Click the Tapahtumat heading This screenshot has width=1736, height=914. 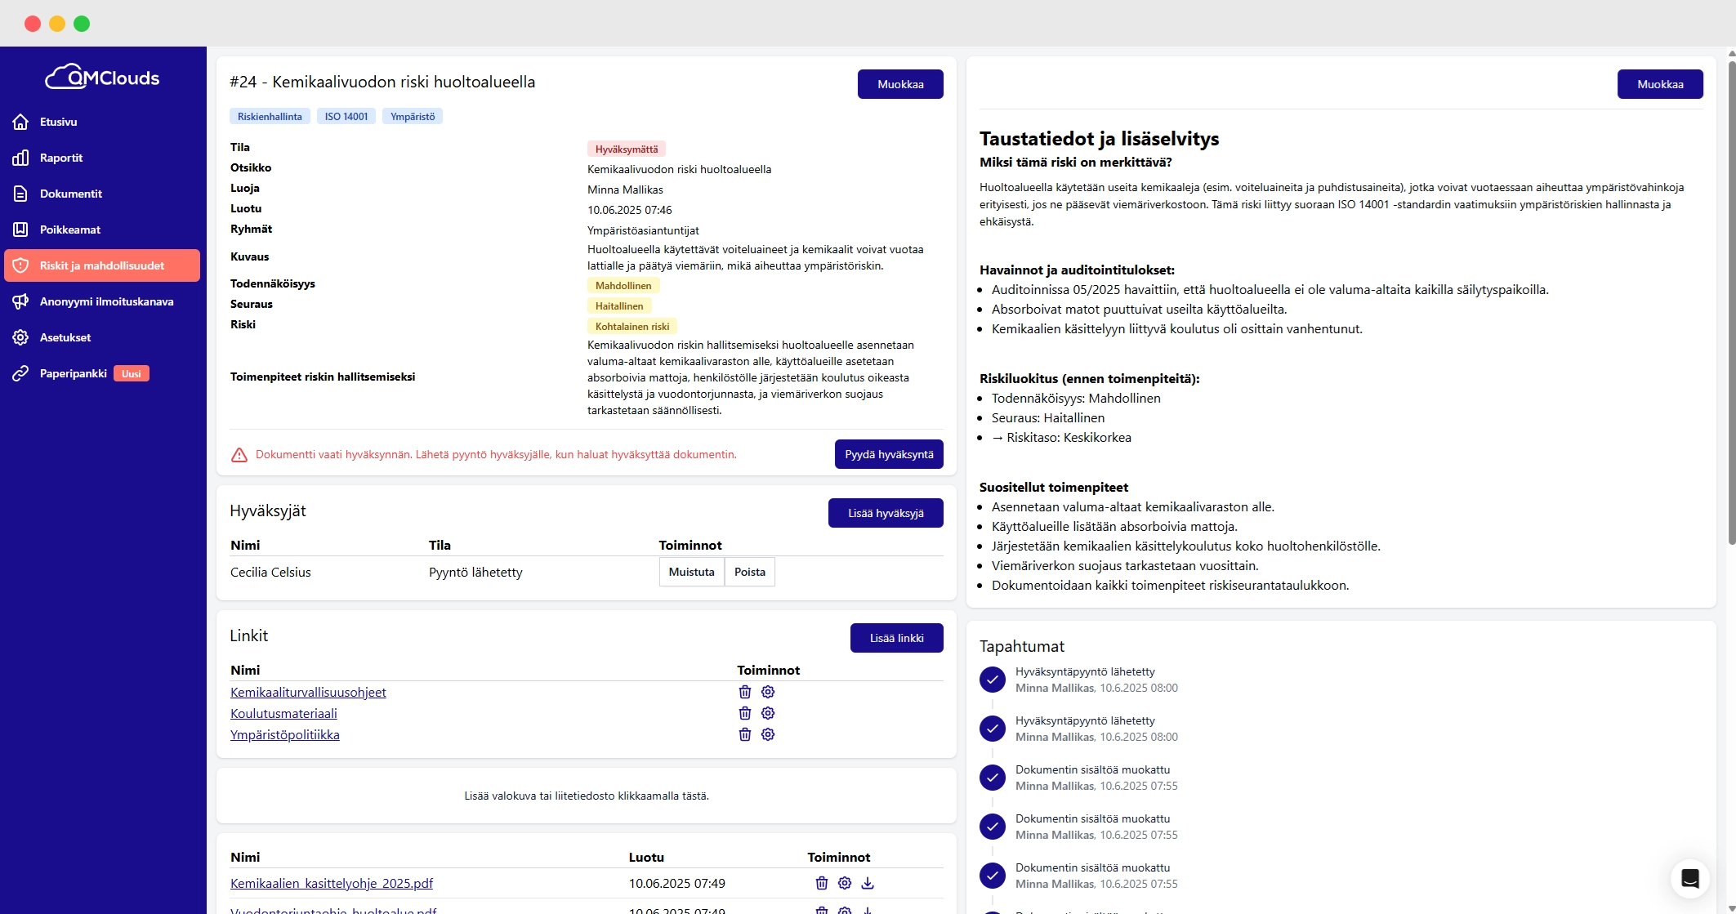point(1022,646)
